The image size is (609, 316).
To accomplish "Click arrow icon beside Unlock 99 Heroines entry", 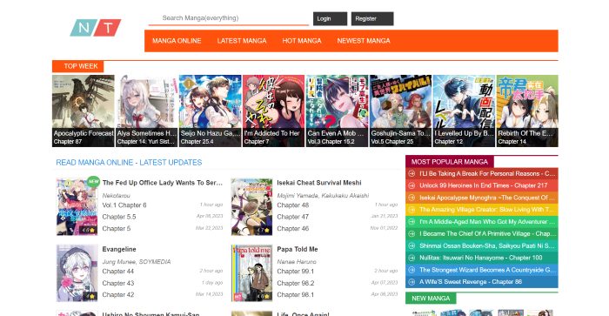I will pyautogui.click(x=412, y=185).
